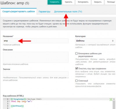Open the Параметры tab

44,12
